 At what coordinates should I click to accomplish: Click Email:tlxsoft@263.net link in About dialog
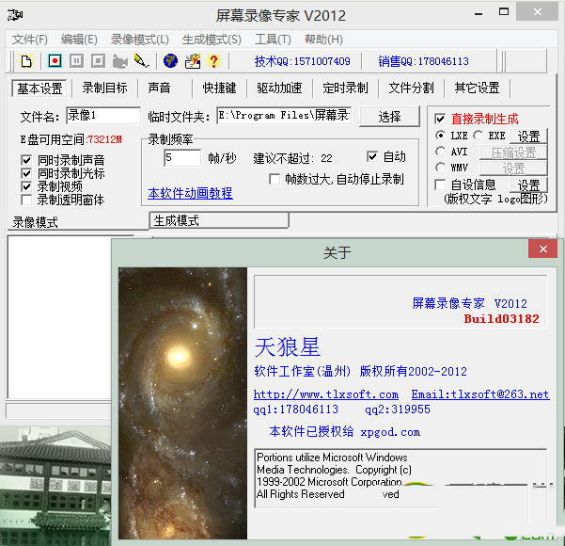480,394
